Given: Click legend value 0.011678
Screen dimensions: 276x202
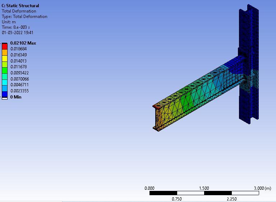Looking at the screenshot, I should (18, 67).
